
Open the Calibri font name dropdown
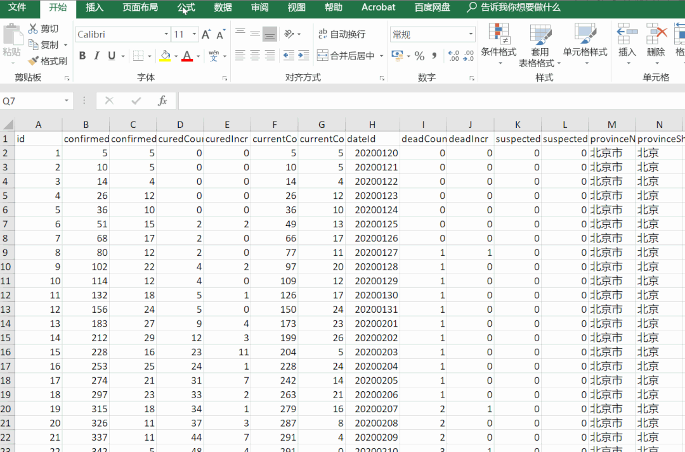166,34
